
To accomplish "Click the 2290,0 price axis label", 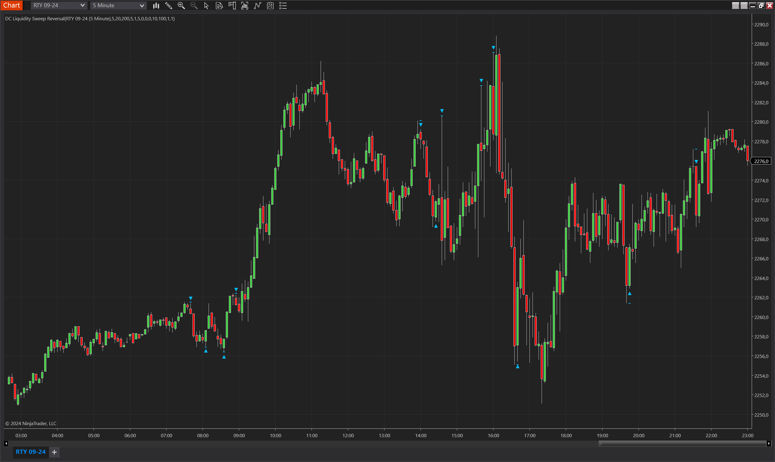I will coord(761,24).
